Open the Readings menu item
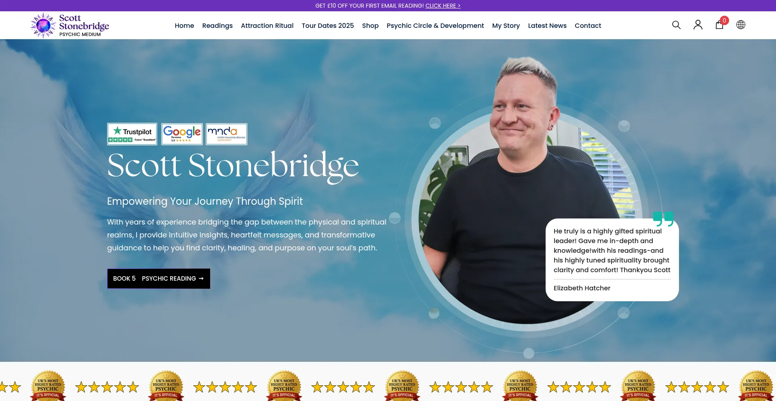This screenshot has width=776, height=401. tap(217, 25)
